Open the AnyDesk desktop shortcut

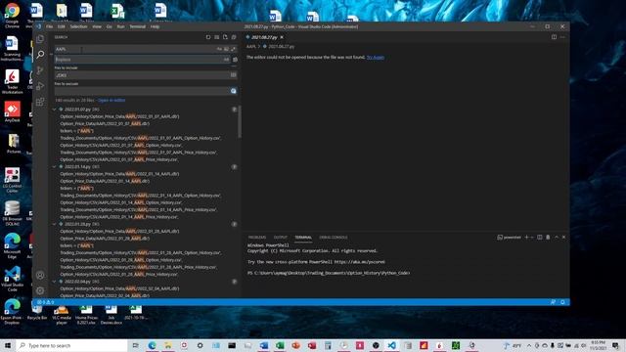click(12, 111)
